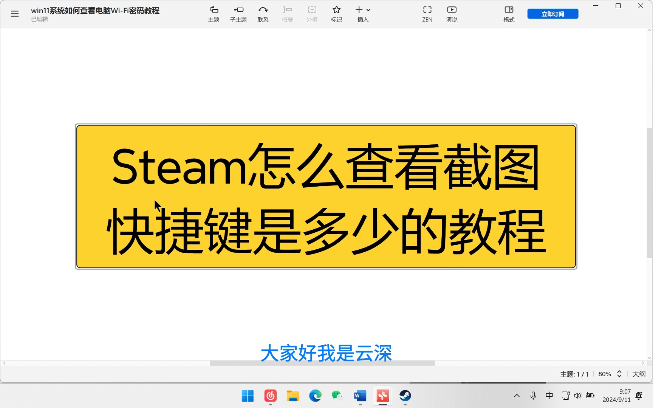Toggle the 格式 format panel
This screenshot has height=408, width=653.
click(509, 14)
